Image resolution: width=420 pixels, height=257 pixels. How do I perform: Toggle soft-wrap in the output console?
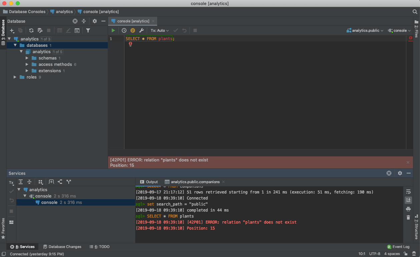(408, 191)
